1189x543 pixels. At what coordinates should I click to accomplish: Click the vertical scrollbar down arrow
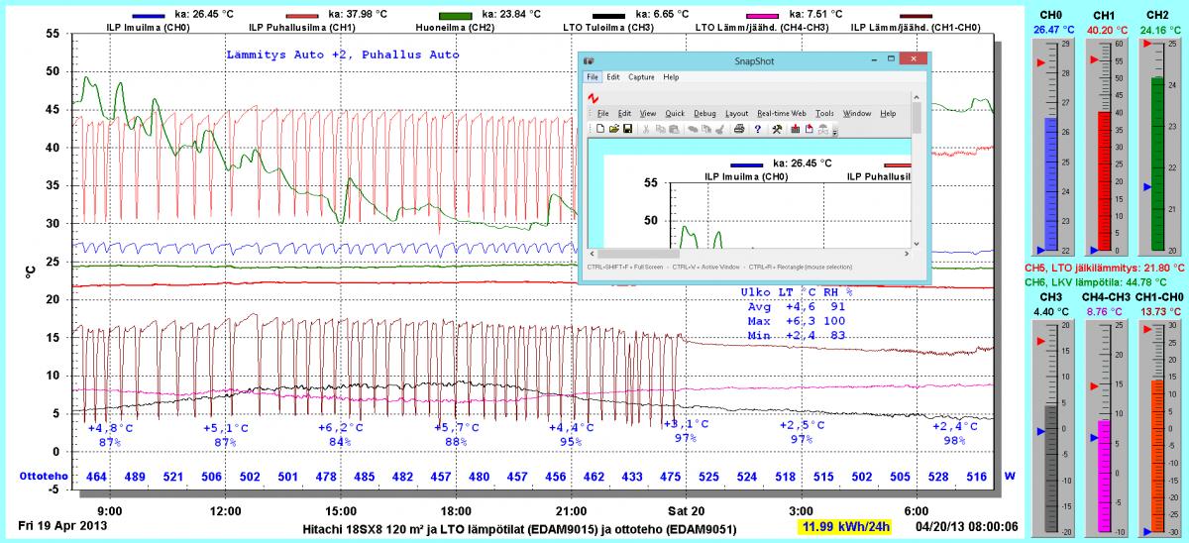tap(918, 242)
